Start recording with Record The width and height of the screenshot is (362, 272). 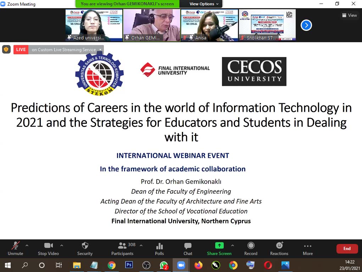pyautogui.click(x=251, y=249)
